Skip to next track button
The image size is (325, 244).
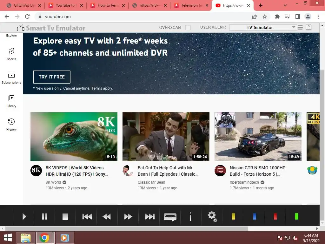[150, 217]
